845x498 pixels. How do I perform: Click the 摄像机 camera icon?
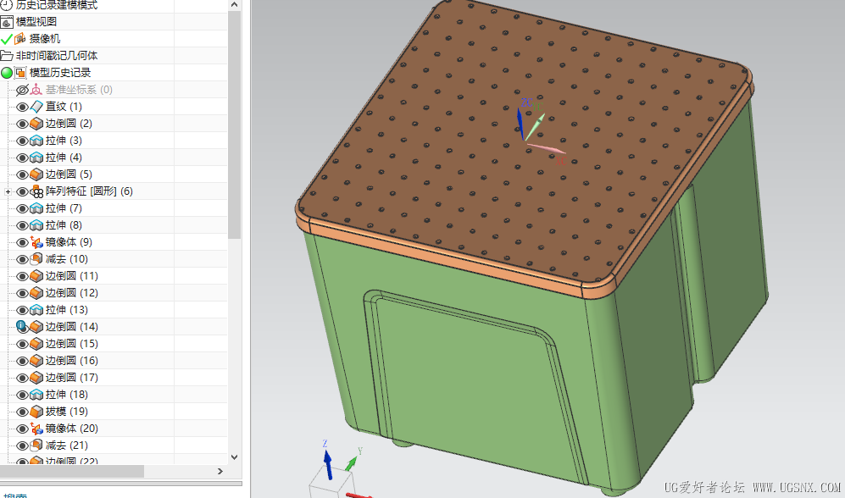[20, 39]
